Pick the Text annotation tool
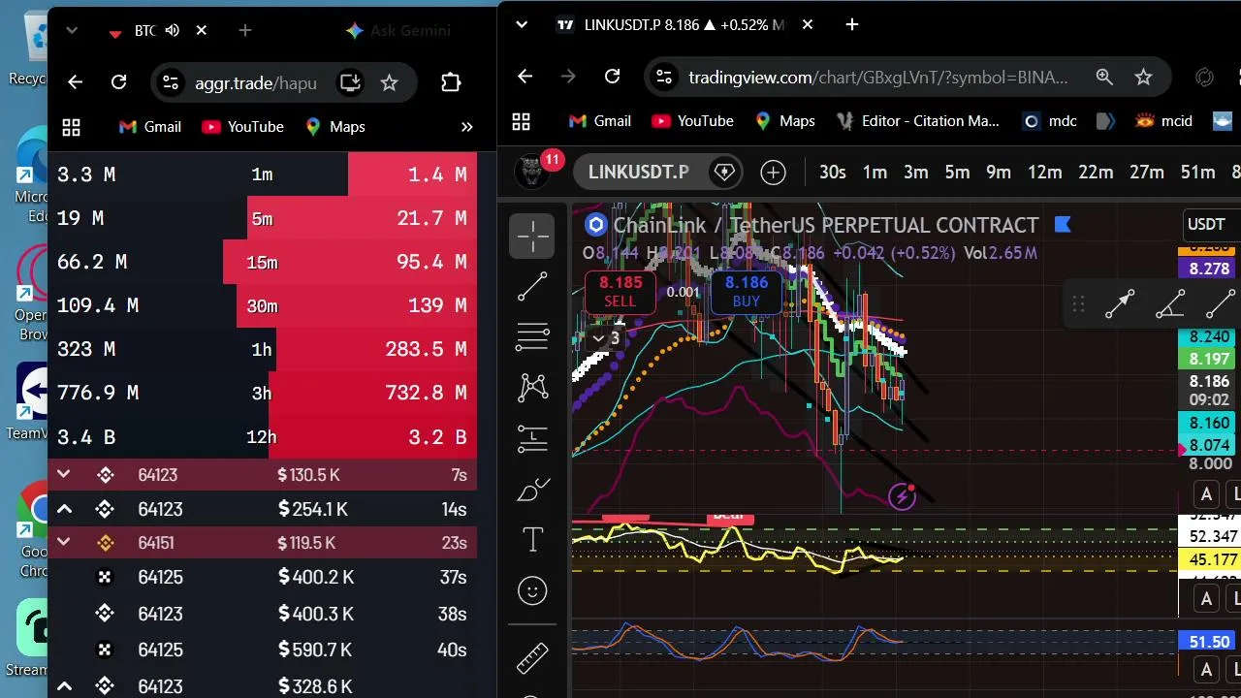The width and height of the screenshot is (1241, 698). [532, 540]
